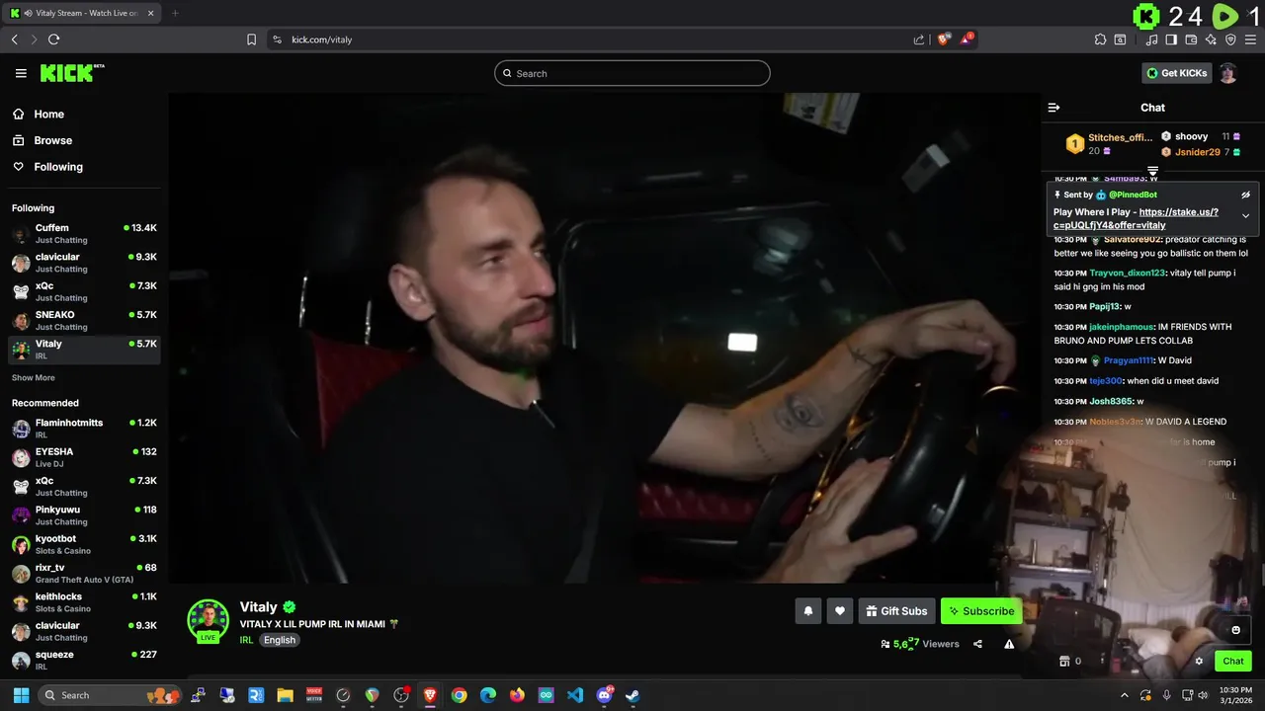The height and width of the screenshot is (711, 1265).
Task: Report the stream with warning triangle icon
Action: (1009, 644)
